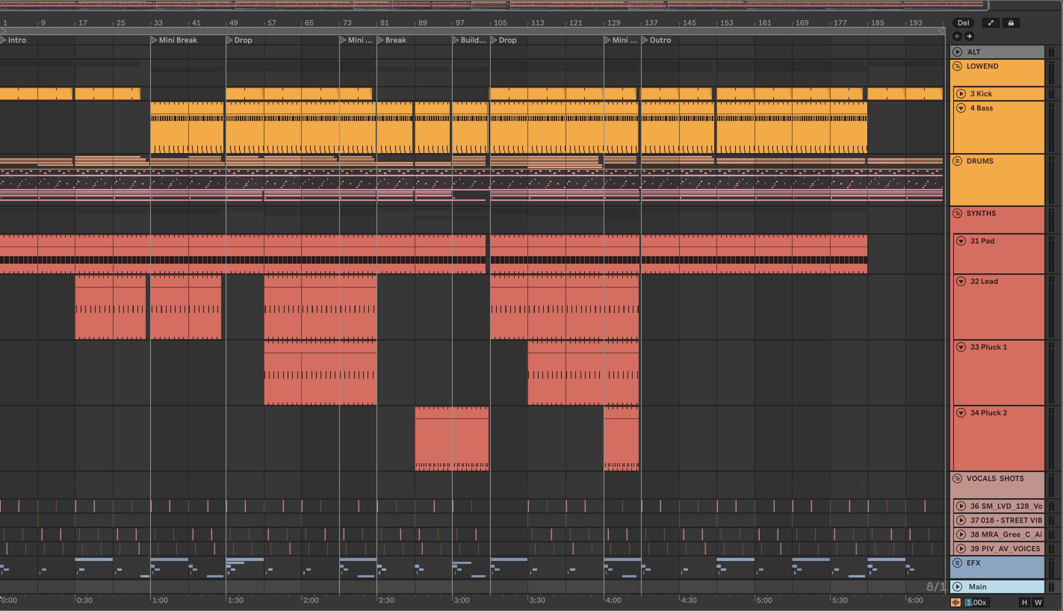The image size is (1063, 611).
Task: Select the 33 Pluck 1 track name
Action: click(988, 347)
